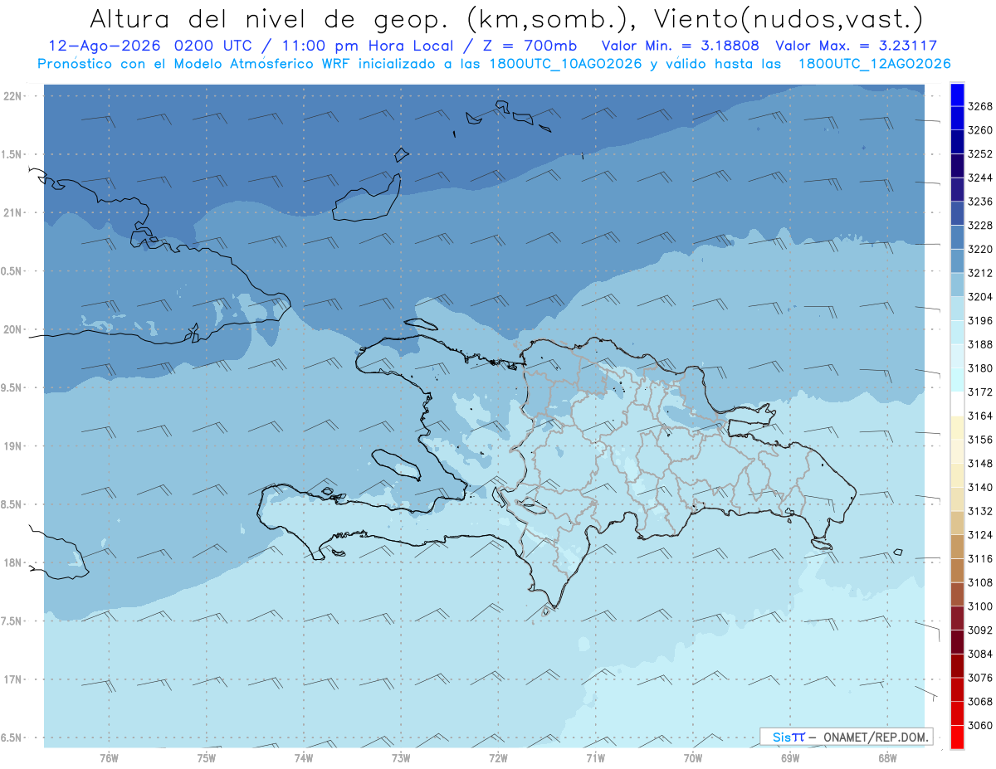Click the 8.5N latitude label

tap(12, 504)
